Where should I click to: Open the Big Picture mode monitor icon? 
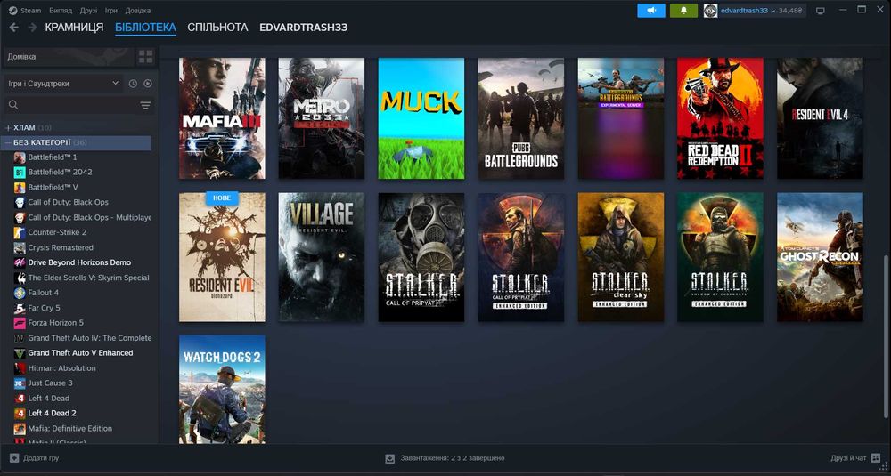click(820, 10)
